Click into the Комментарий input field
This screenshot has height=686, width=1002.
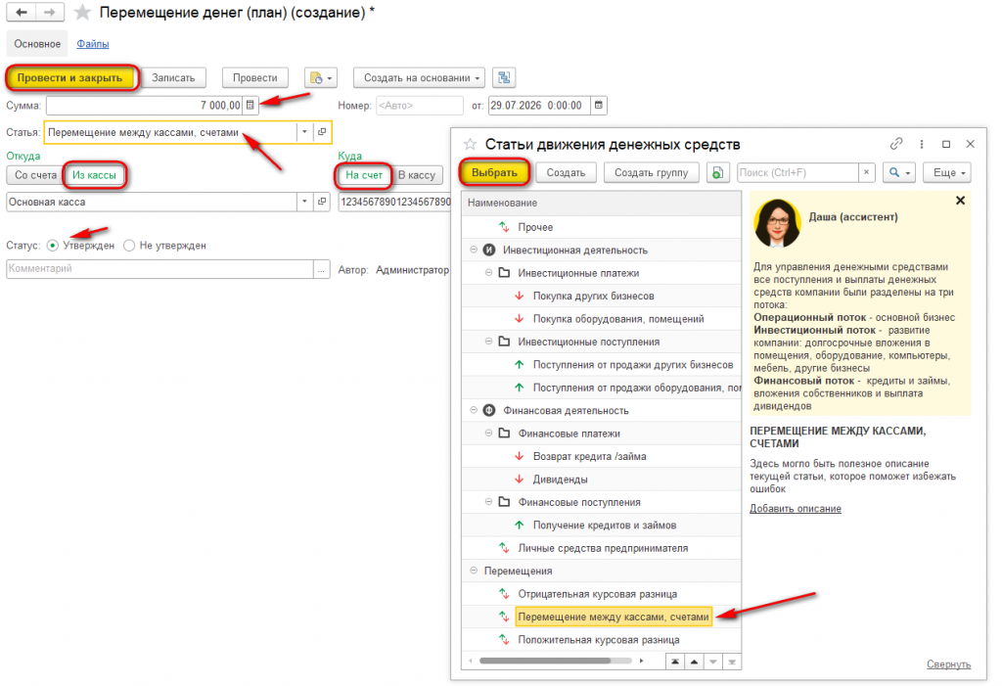(x=159, y=269)
